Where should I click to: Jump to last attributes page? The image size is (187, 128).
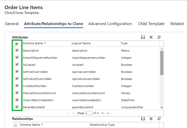point(108,113)
